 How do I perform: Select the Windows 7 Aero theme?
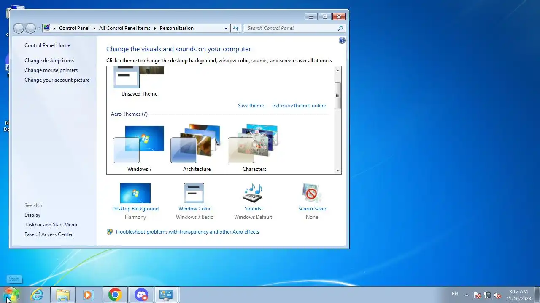click(x=139, y=148)
